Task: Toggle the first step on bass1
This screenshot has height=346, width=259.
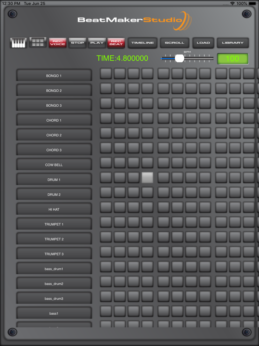Action: [106, 311]
